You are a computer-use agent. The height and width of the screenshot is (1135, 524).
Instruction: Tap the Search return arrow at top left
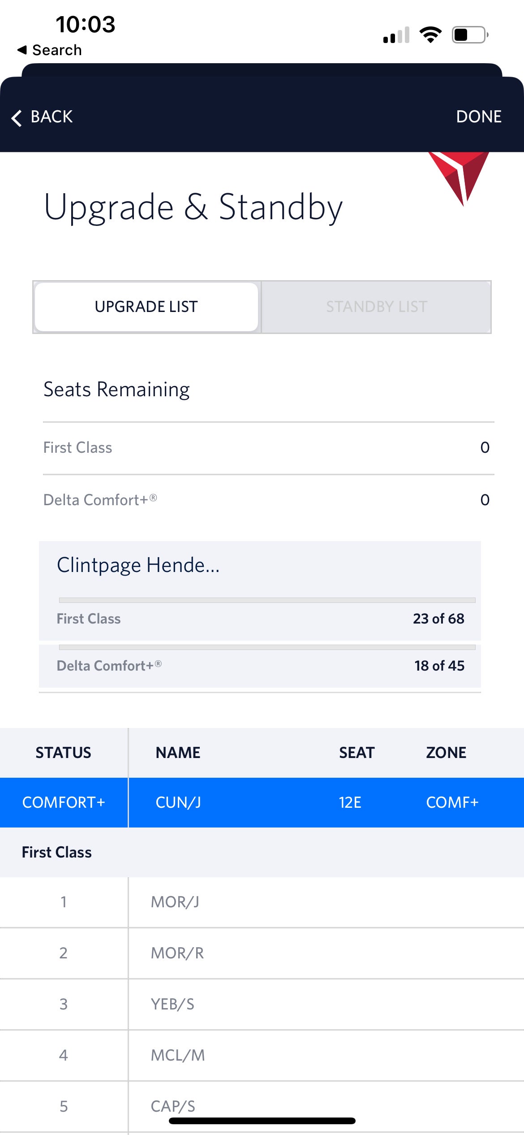point(50,49)
